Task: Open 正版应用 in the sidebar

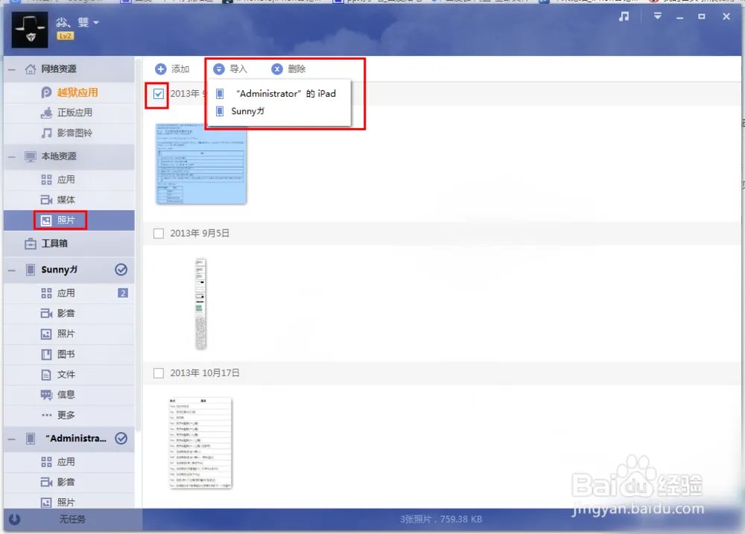Action: 74,112
